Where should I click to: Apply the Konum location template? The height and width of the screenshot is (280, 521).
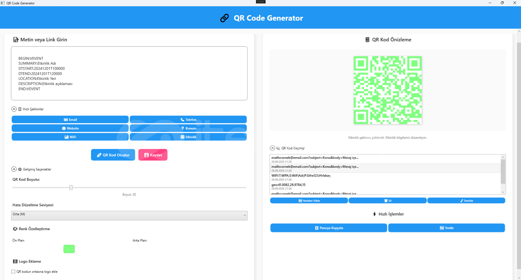tap(188, 128)
